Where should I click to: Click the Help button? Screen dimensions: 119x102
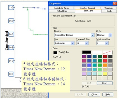tap(108, 94)
